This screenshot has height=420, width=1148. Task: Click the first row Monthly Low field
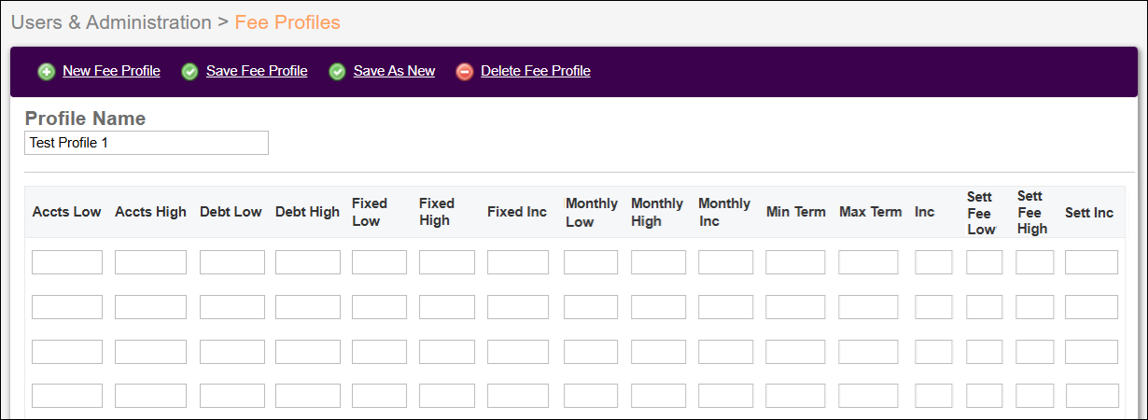(591, 262)
